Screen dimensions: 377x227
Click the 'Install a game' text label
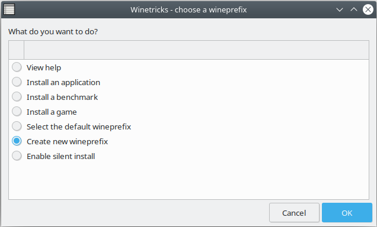coord(52,112)
